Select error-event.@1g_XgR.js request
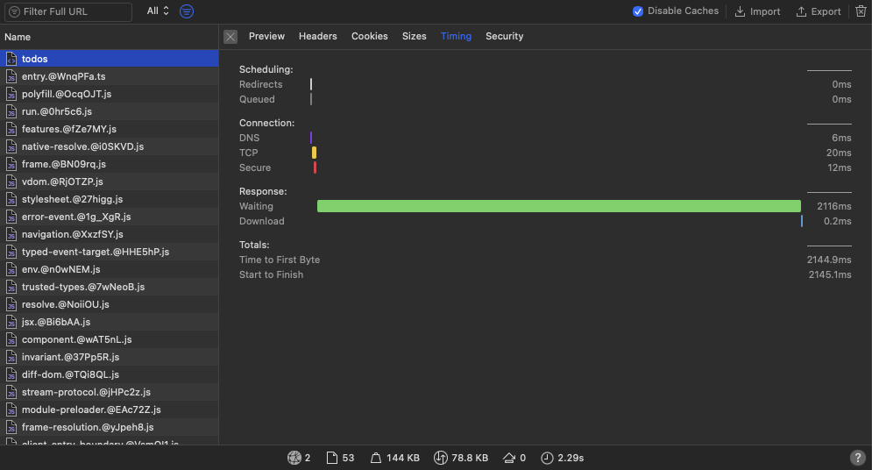This screenshot has width=872, height=470. 109,217
